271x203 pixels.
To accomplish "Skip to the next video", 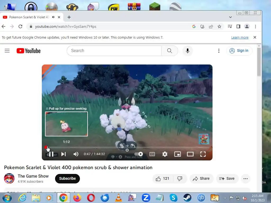I will (x=64, y=154).
